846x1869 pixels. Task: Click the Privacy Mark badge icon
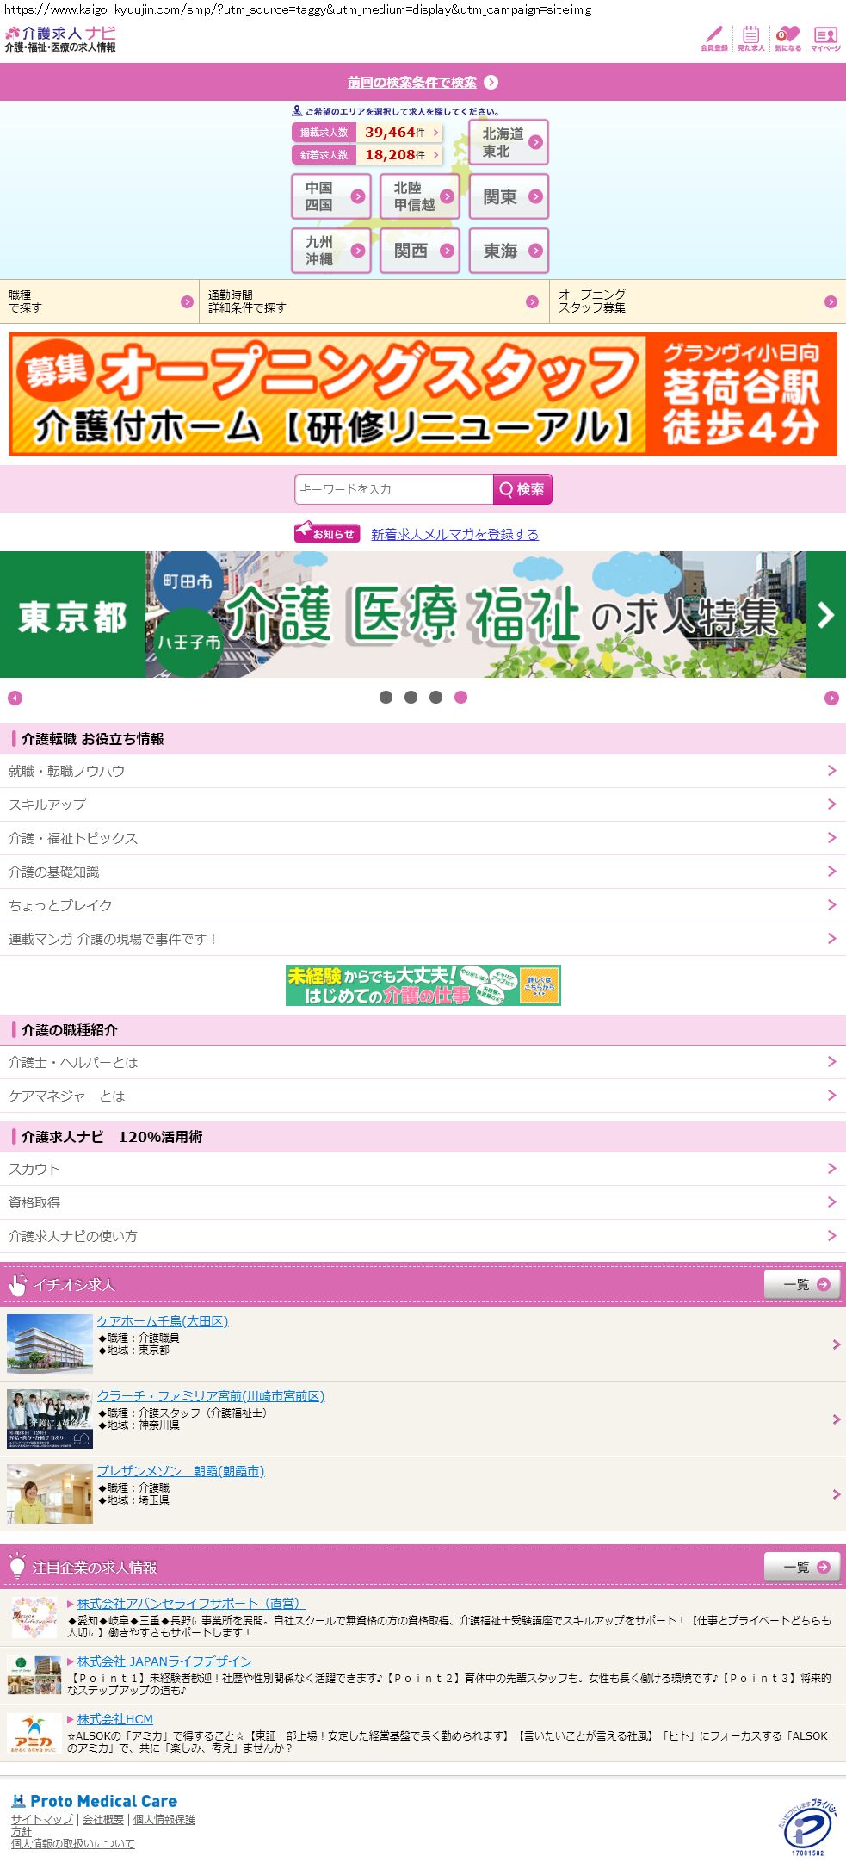click(x=807, y=1827)
